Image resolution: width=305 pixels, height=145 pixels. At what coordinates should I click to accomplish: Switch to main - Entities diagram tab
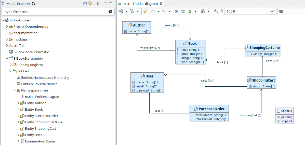[x=140, y=4]
